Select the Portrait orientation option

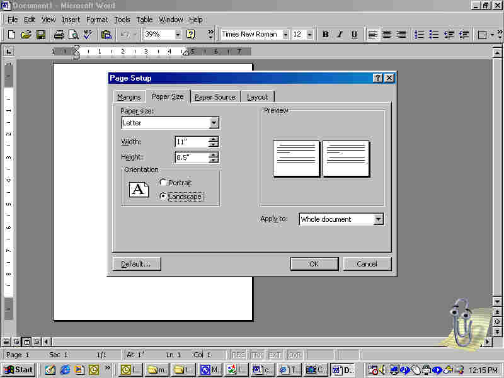tap(163, 183)
